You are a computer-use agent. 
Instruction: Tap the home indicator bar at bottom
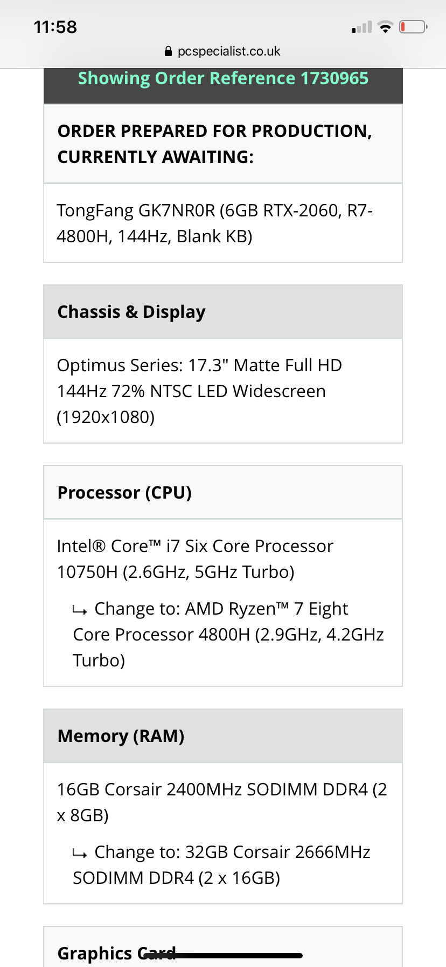click(223, 955)
